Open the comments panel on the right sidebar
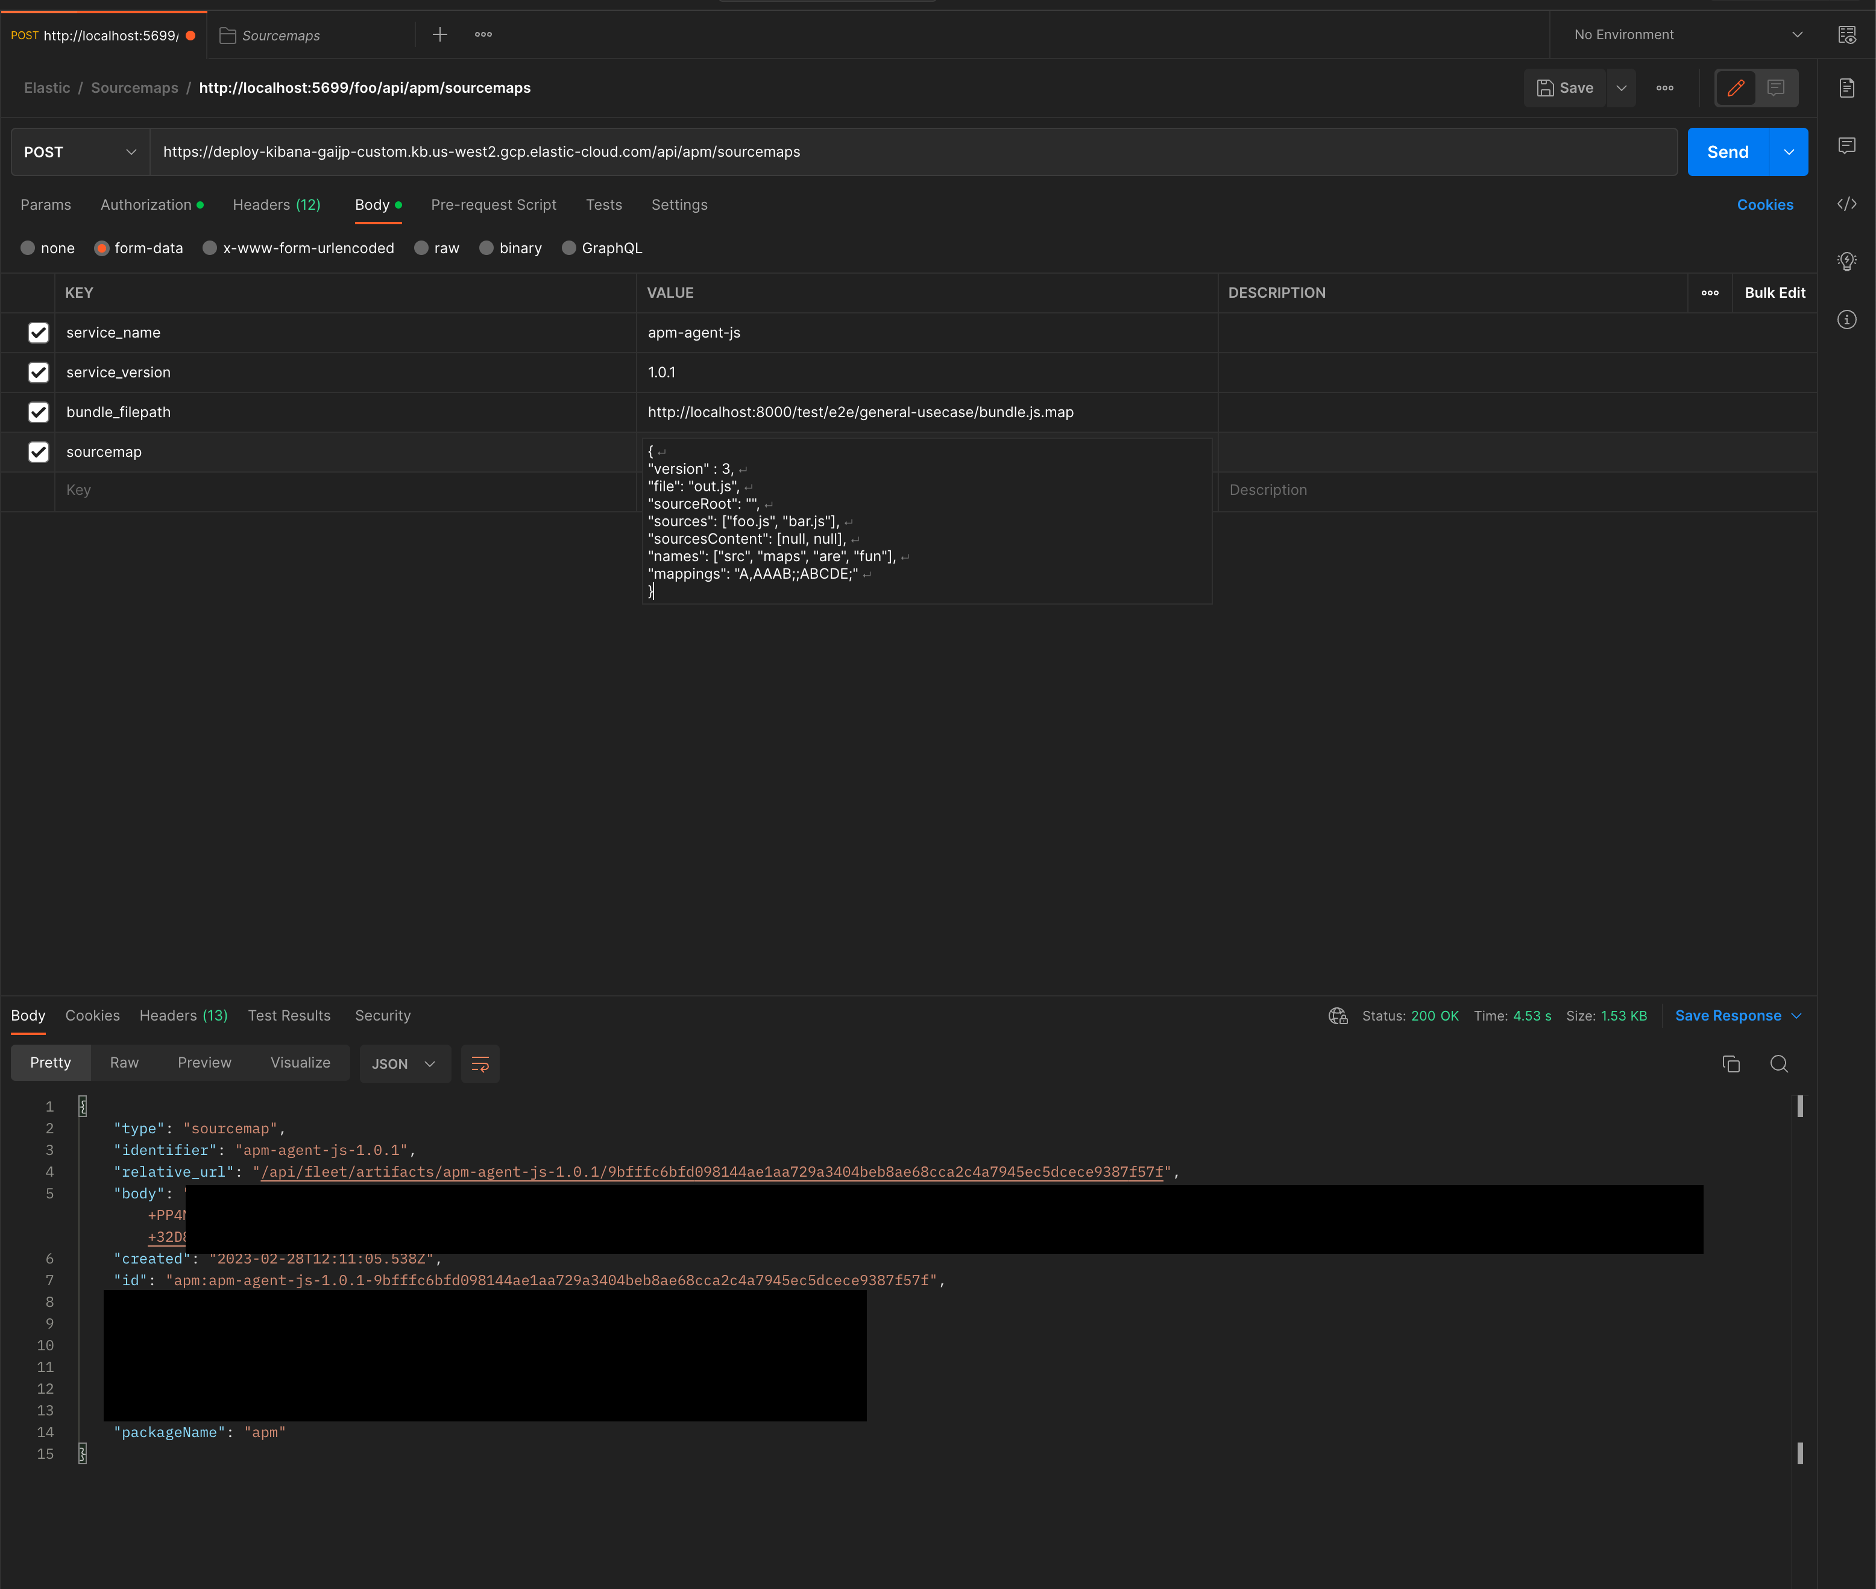Image resolution: width=1876 pixels, height=1589 pixels. click(1847, 145)
